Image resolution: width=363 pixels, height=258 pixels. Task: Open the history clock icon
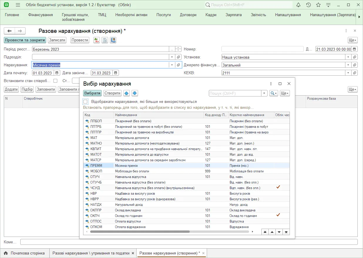coord(308,5)
